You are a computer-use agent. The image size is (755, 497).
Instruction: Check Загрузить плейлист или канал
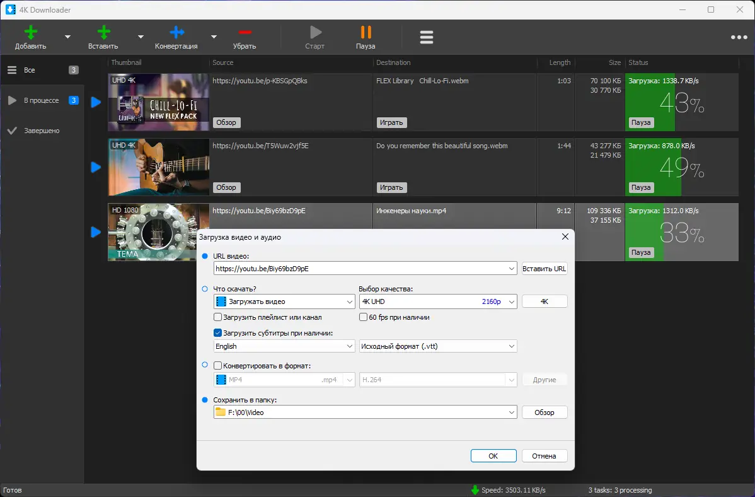click(217, 317)
